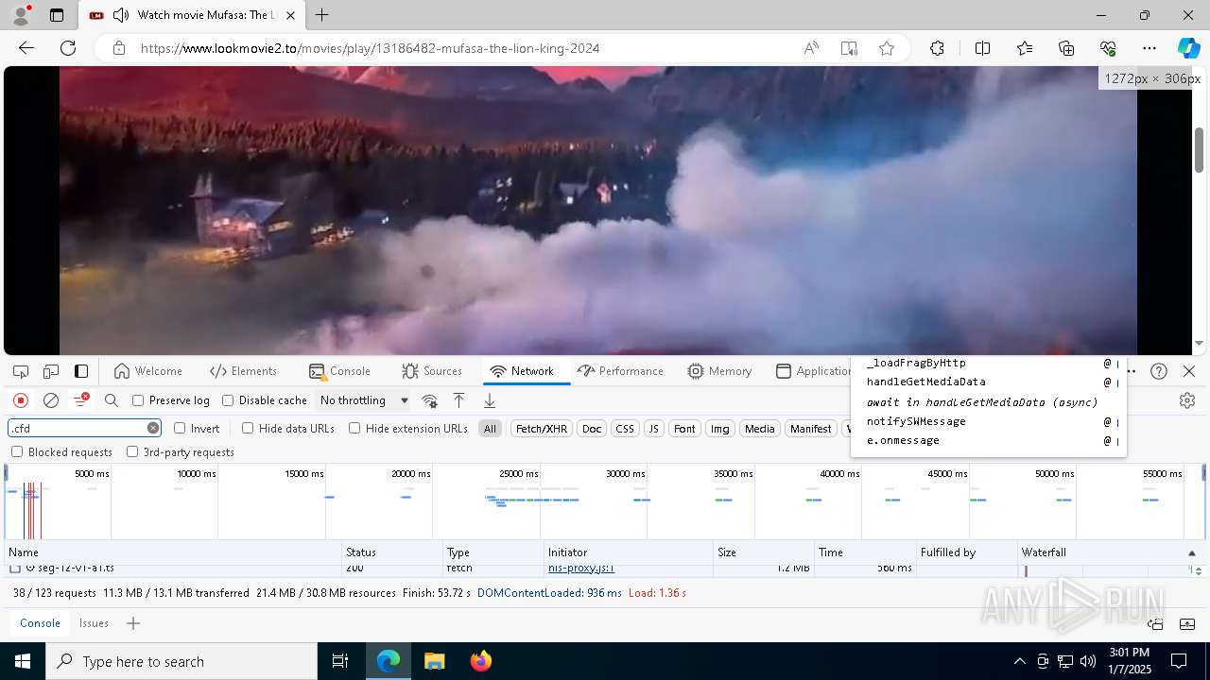Open the Welcome tab
Image resolution: width=1210 pixels, height=680 pixels.
(147, 371)
